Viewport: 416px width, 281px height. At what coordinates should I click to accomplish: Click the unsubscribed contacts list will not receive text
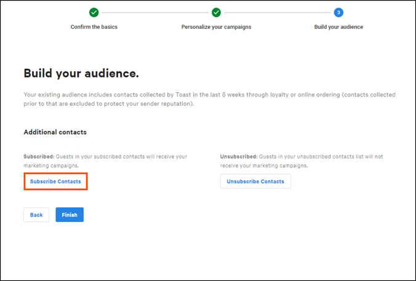click(302, 161)
